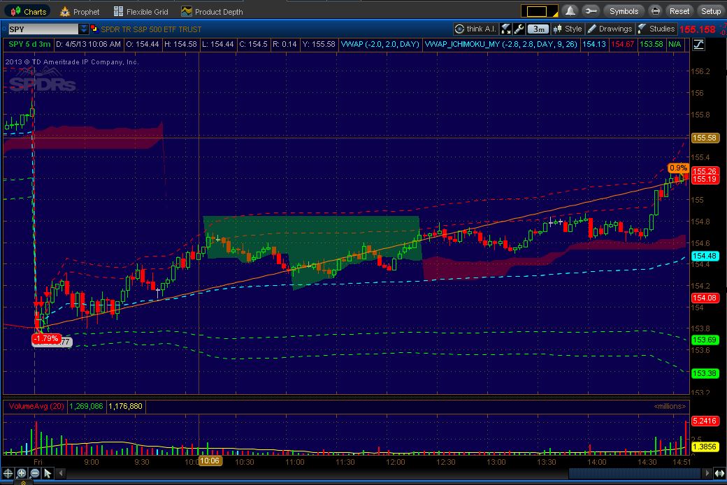727x485 pixels.
Task: Click the SPY symbol input field
Action: pyautogui.click(x=43, y=29)
